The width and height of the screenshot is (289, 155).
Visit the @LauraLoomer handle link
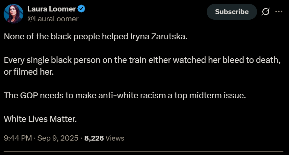pyautogui.click(x=53, y=19)
